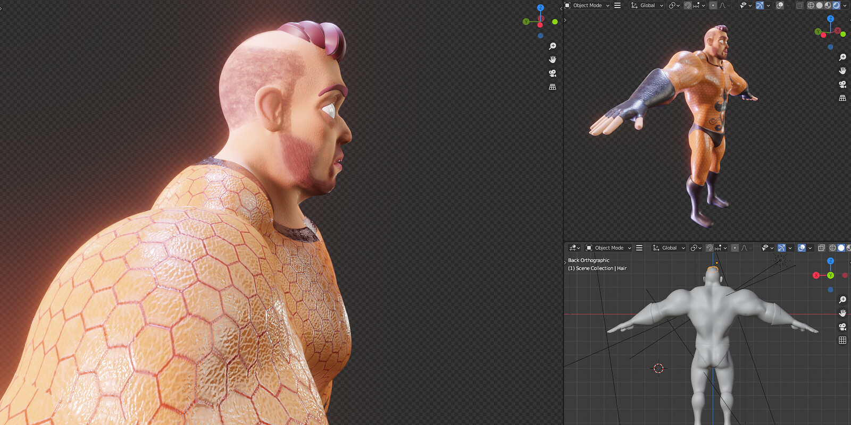Image resolution: width=851 pixels, height=425 pixels.
Task: Open collapsed hamburger menu in top-right viewport header
Action: (618, 5)
